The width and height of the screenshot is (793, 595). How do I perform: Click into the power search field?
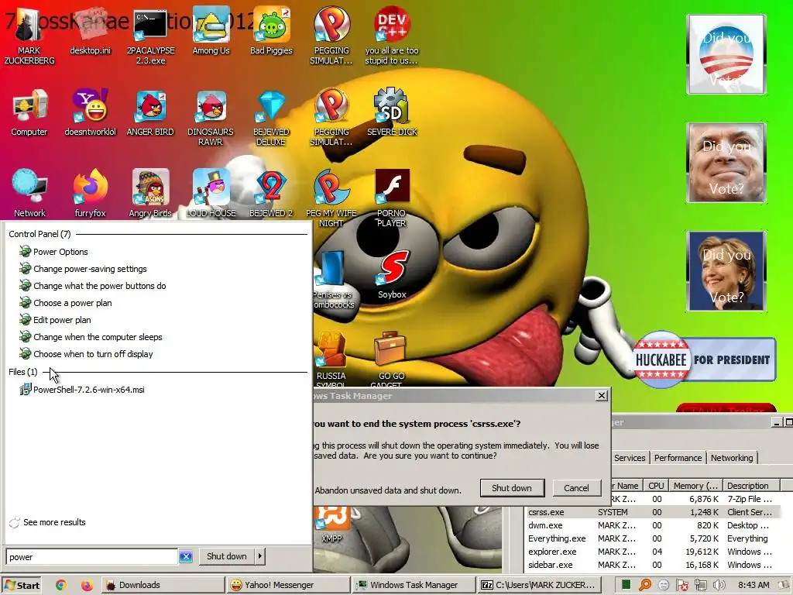pos(91,556)
